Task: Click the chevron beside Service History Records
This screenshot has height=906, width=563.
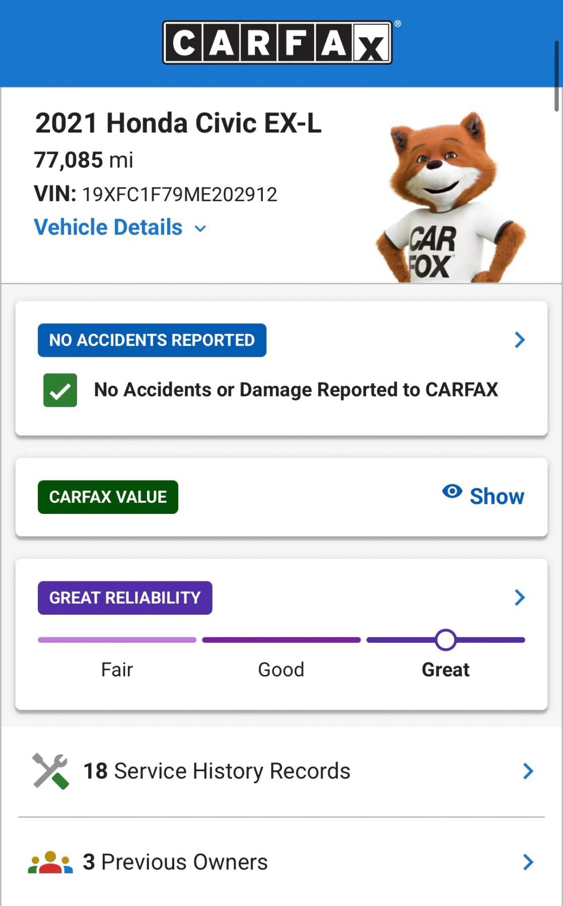Action: tap(528, 771)
